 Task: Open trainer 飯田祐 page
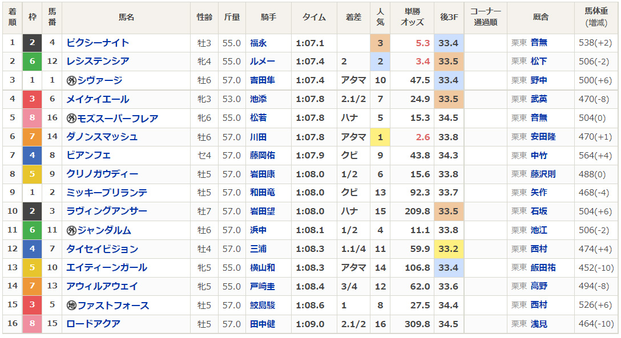point(543,268)
